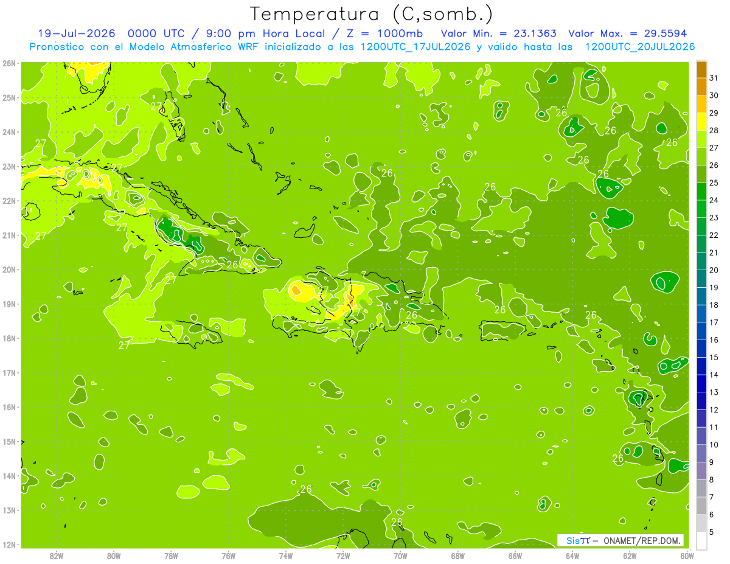This screenshot has height=564, width=730.
Task: Click the legend swatch between 28 and 29
Action: click(701, 122)
